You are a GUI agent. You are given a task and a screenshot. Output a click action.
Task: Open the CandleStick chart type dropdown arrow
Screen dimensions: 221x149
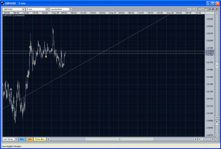pos(71,9)
